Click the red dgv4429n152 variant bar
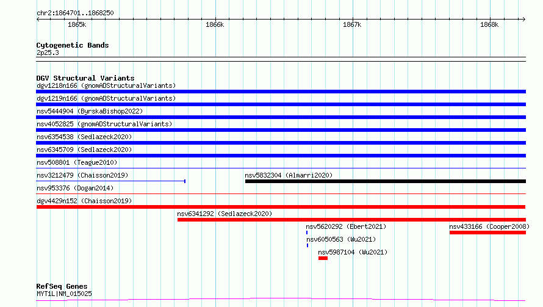 281,207
